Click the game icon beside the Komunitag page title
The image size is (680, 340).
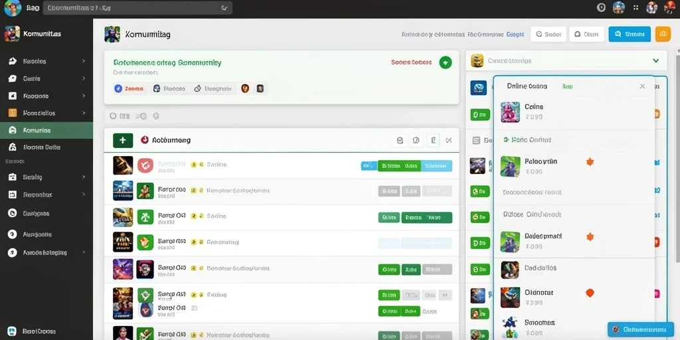click(112, 35)
